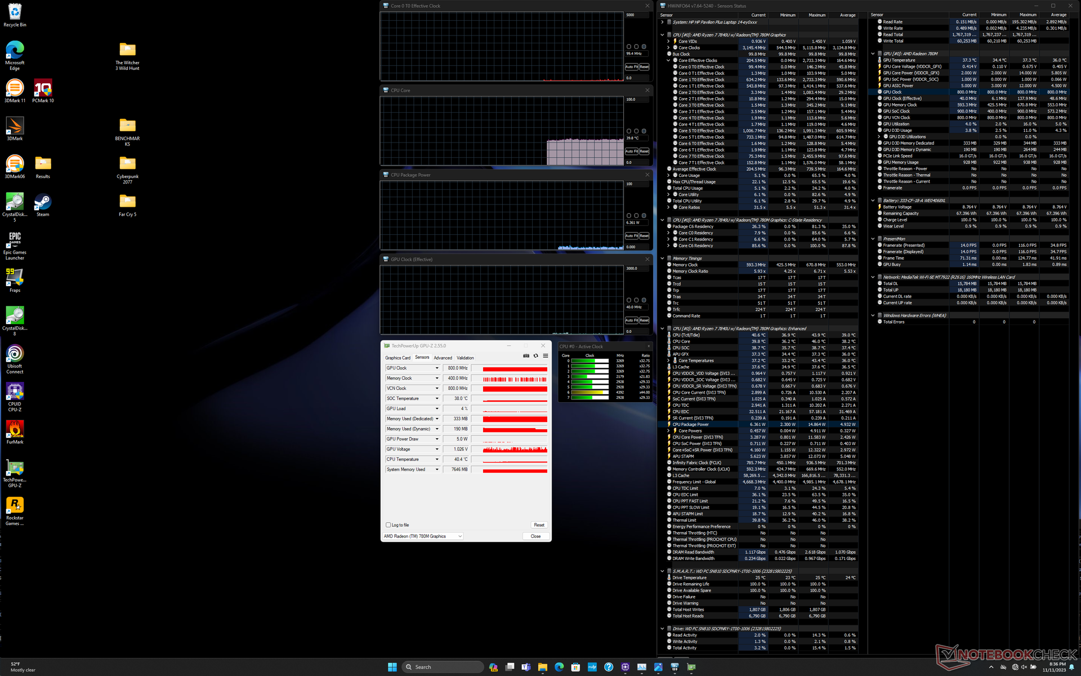Image resolution: width=1081 pixels, height=676 pixels.
Task: Click Reset button in GPU-Z window
Action: 539,525
